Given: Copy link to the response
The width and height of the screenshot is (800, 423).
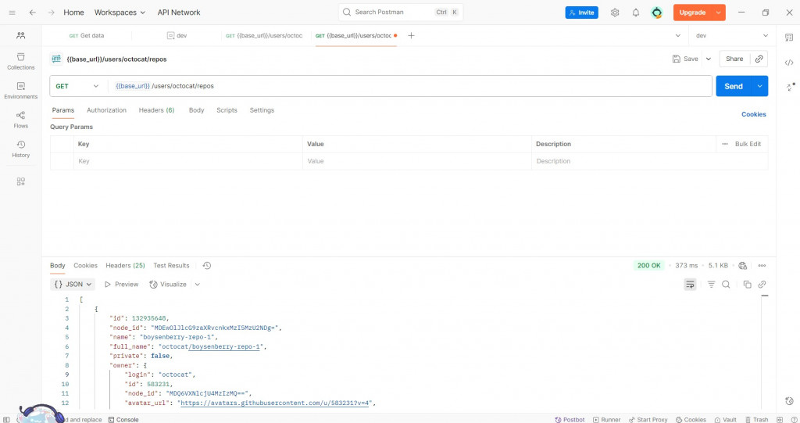Looking at the screenshot, I should tap(762, 284).
